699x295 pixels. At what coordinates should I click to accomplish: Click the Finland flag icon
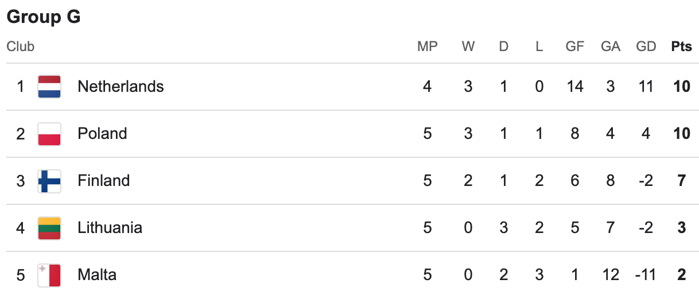[x=49, y=181]
